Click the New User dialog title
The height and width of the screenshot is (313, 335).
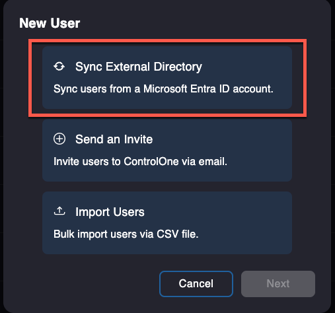coord(50,23)
